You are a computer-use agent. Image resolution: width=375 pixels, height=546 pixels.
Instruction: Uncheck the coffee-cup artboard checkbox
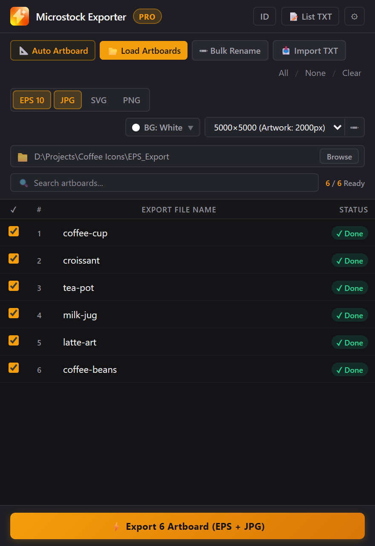click(x=14, y=232)
